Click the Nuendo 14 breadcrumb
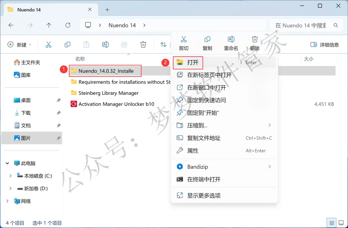 pyautogui.click(x=122, y=25)
